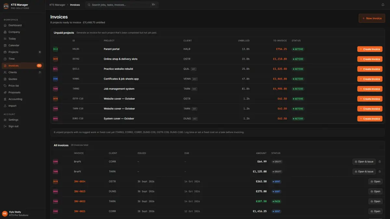Click the TARN badge next to INV-0022
390x219 pixels.
[x=56, y=201]
